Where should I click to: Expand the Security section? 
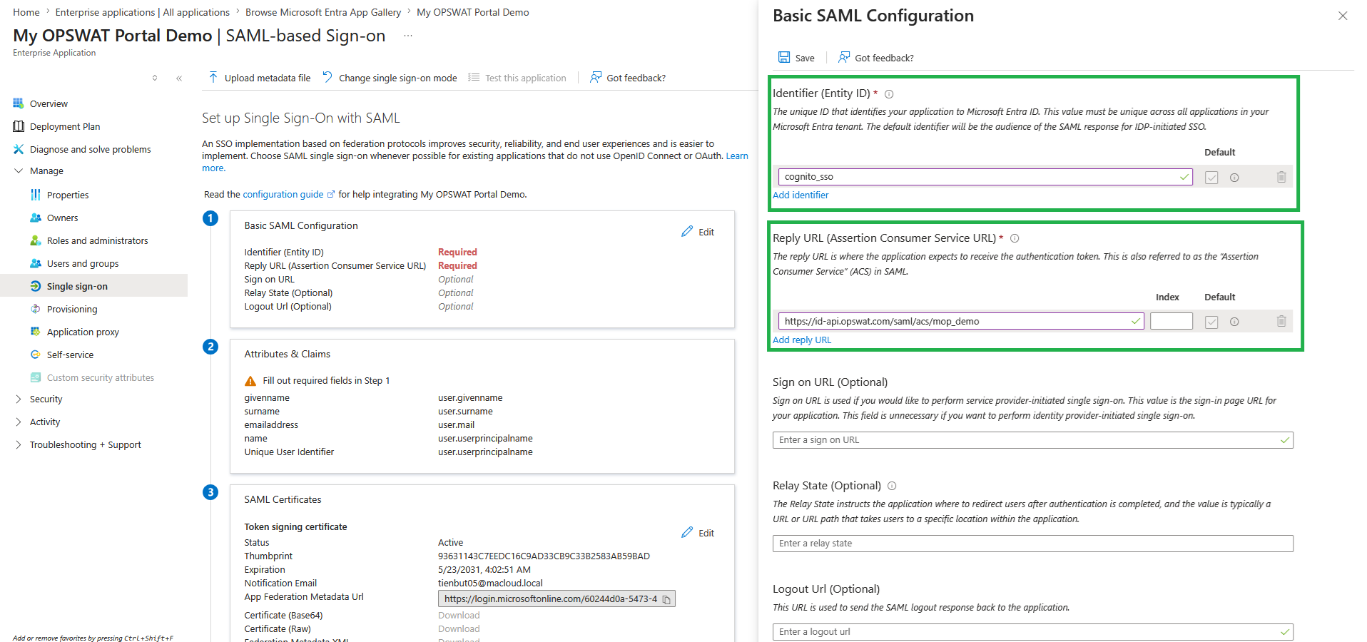[x=19, y=399]
